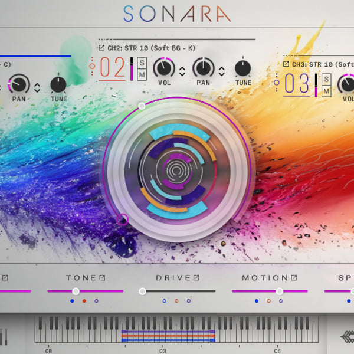Screen dimensions: 354x354
Task: Mute channel 02 with the M button
Action: point(142,75)
